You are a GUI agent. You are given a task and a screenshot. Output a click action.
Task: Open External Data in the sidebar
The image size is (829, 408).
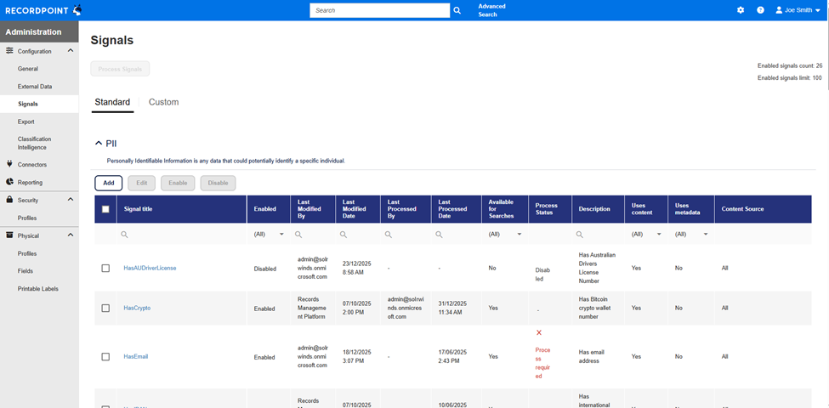35,87
